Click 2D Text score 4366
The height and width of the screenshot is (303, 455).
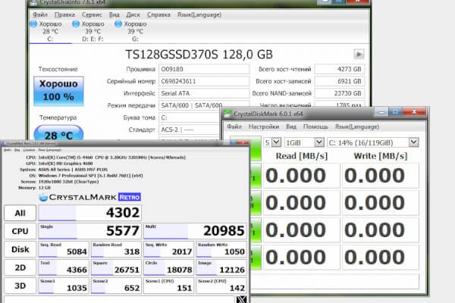[64, 267]
